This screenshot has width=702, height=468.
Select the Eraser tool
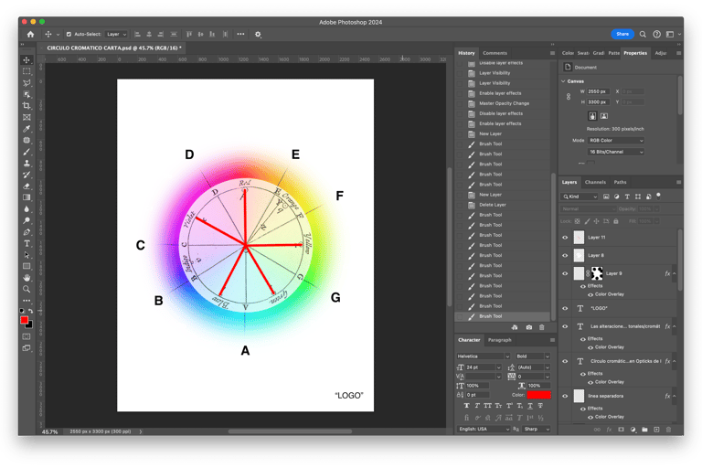pyautogui.click(x=27, y=186)
